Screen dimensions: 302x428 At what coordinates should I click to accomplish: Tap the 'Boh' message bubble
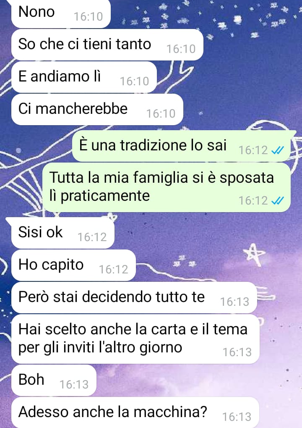54,380
